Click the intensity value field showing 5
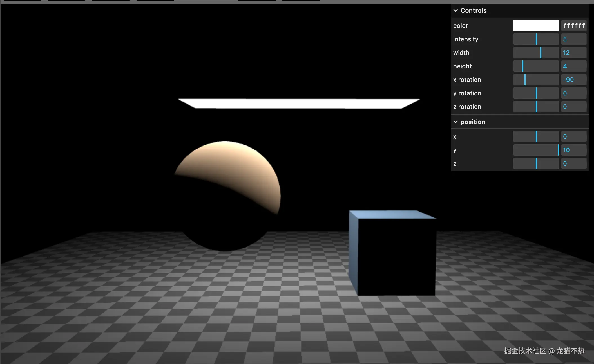Image resolution: width=594 pixels, height=364 pixels. click(574, 39)
